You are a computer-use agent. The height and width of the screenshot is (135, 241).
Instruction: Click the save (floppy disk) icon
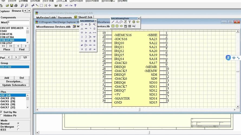point(12,5)
